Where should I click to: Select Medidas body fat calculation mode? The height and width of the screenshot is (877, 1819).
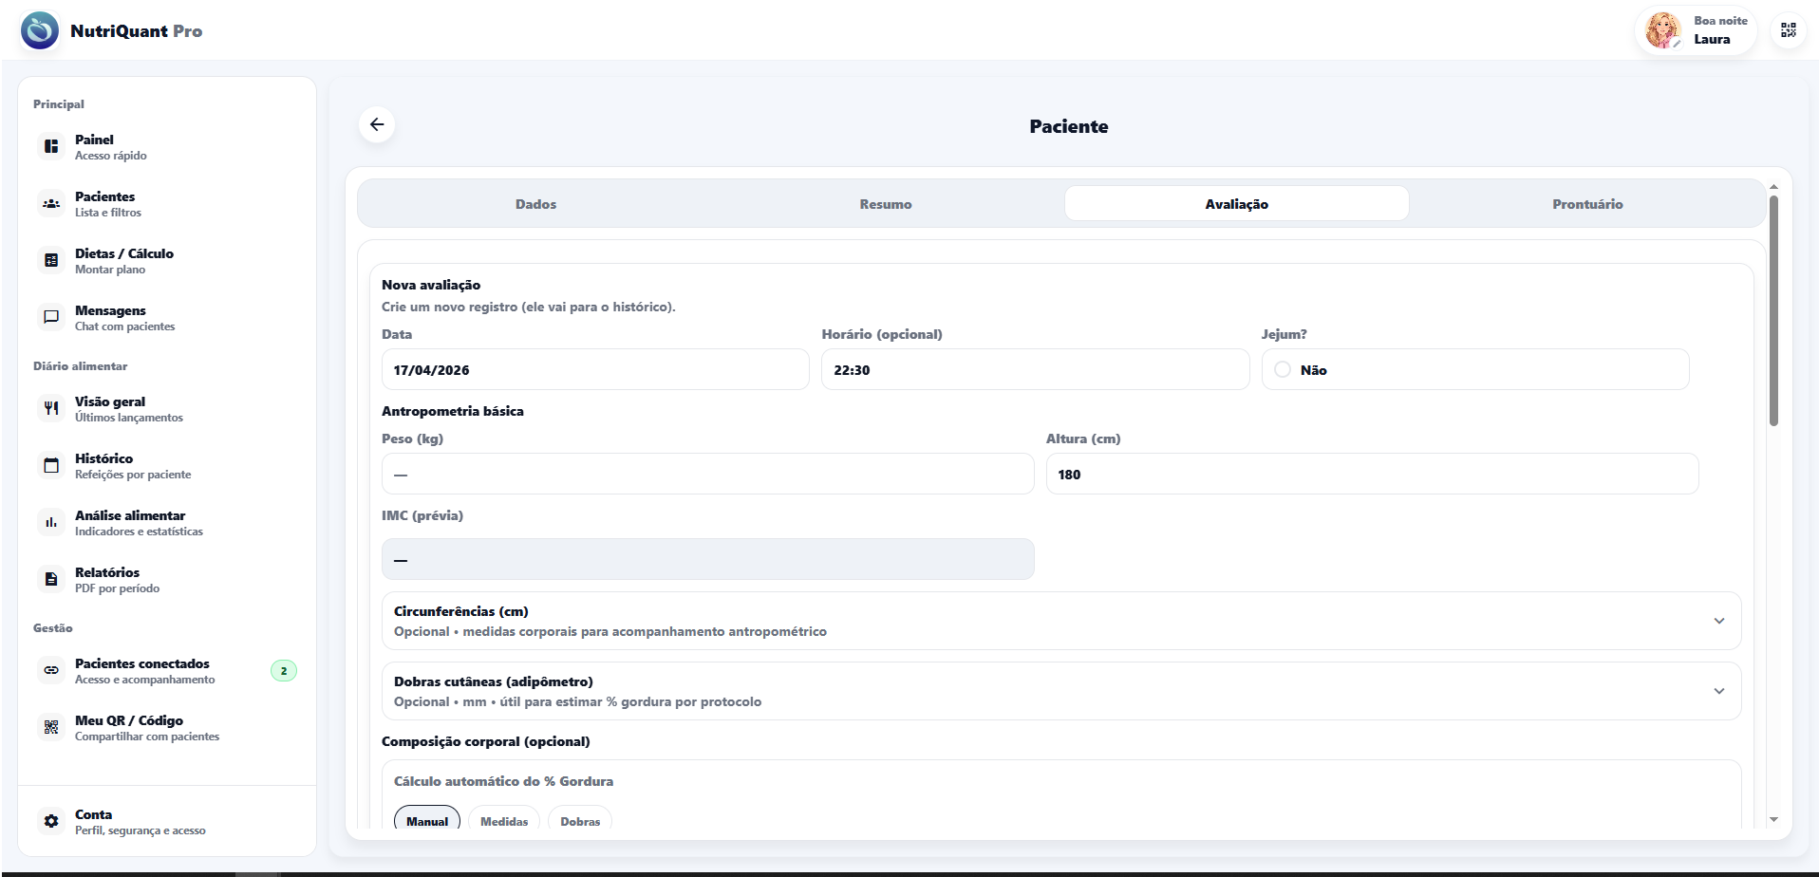click(503, 821)
